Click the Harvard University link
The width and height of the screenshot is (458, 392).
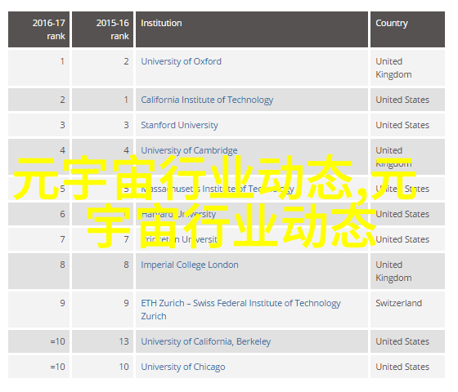point(178,214)
